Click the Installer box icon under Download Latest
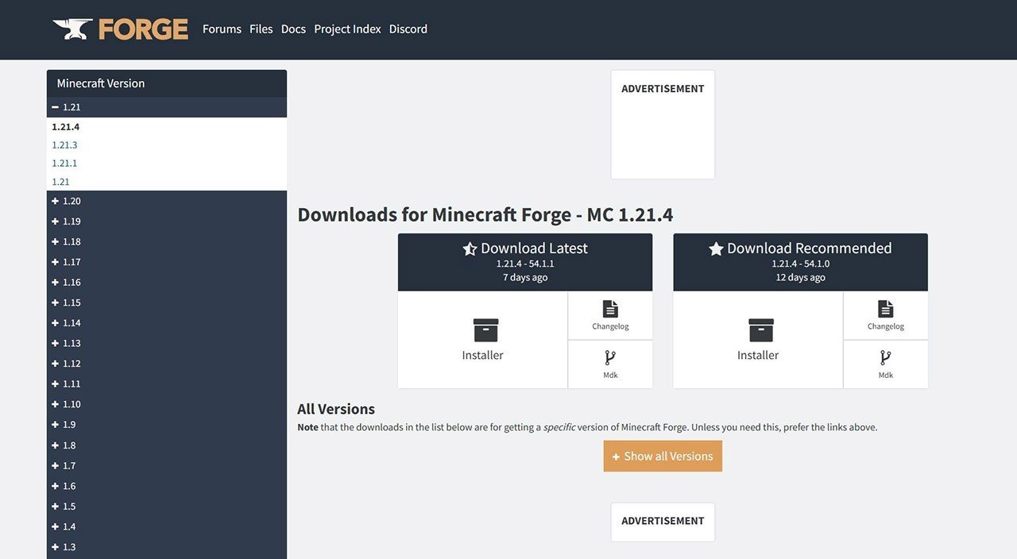The width and height of the screenshot is (1017, 559). (485, 330)
